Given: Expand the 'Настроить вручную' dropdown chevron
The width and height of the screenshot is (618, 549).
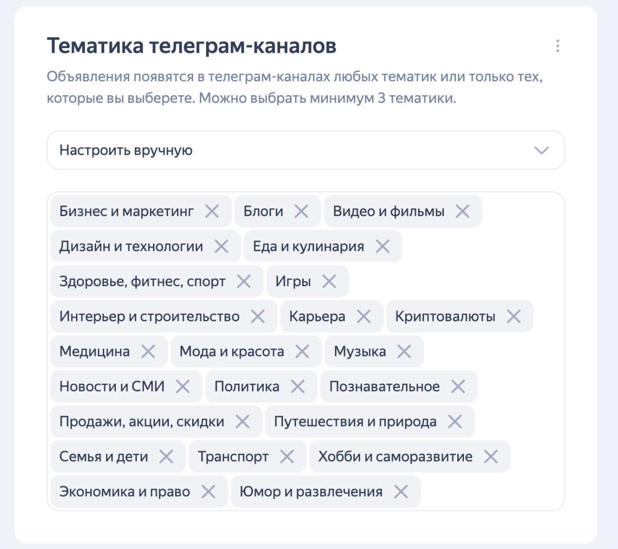Looking at the screenshot, I should pos(542,150).
